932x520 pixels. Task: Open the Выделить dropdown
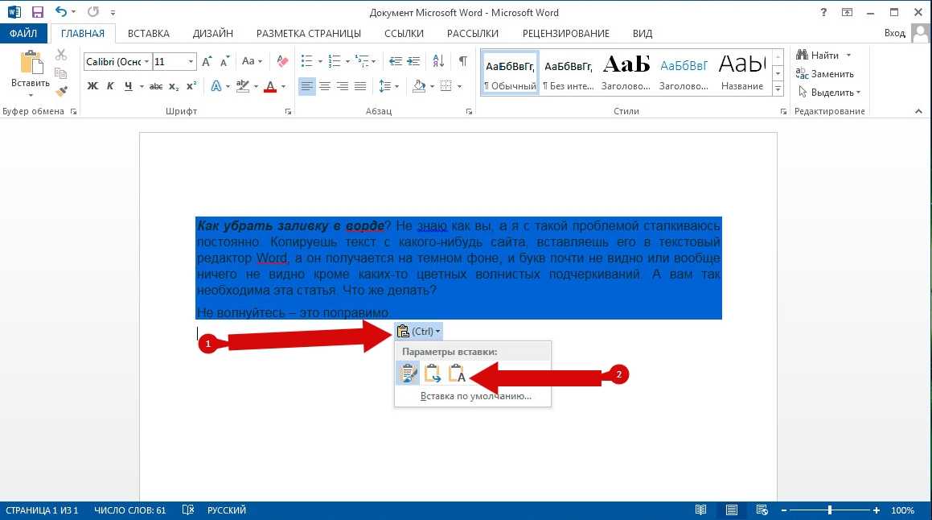pyautogui.click(x=828, y=93)
